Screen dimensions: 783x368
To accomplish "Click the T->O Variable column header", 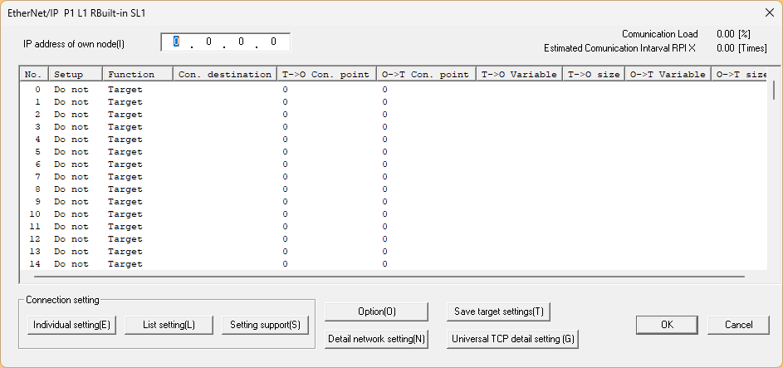I will point(520,74).
